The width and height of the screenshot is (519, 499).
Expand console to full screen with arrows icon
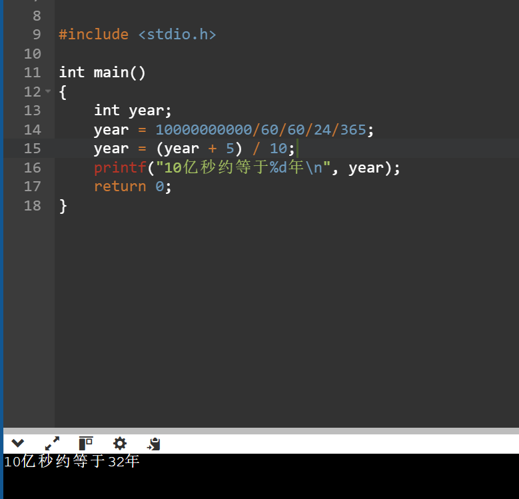[52, 444]
